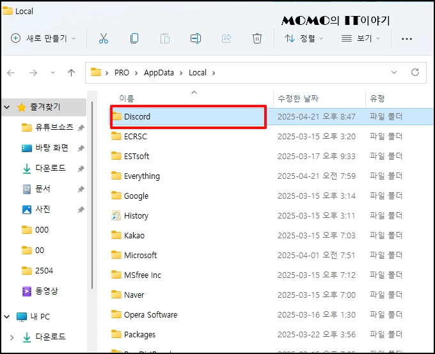The width and height of the screenshot is (435, 354).
Task: Open 동영상 in sidebar
Action: [40, 291]
